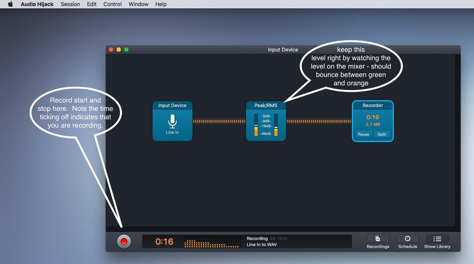Select the right Peak/RMS meter bar
This screenshot has height=264, width=474.
pyautogui.click(x=276, y=125)
